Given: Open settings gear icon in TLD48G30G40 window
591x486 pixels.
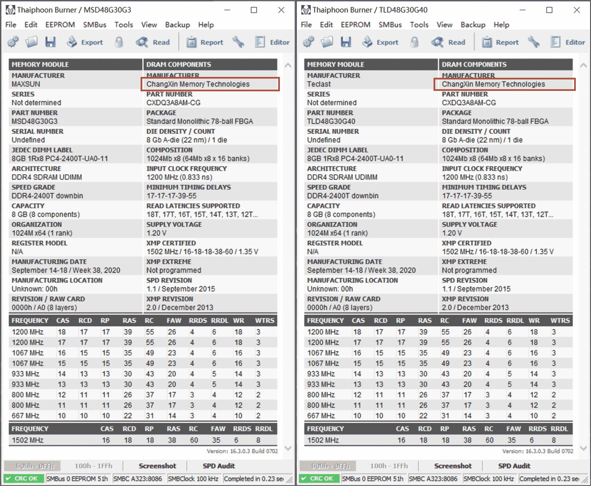Looking at the screenshot, I should coord(309,42).
